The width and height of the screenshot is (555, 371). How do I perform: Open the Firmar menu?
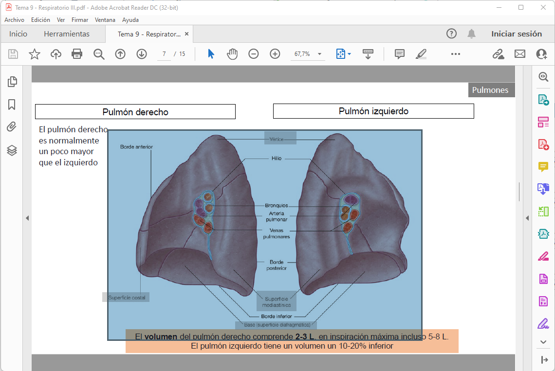click(x=80, y=20)
